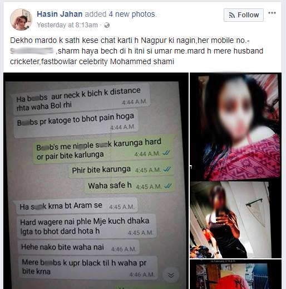
Task: Open the blurred woman in pink photo
Action: click(235, 127)
